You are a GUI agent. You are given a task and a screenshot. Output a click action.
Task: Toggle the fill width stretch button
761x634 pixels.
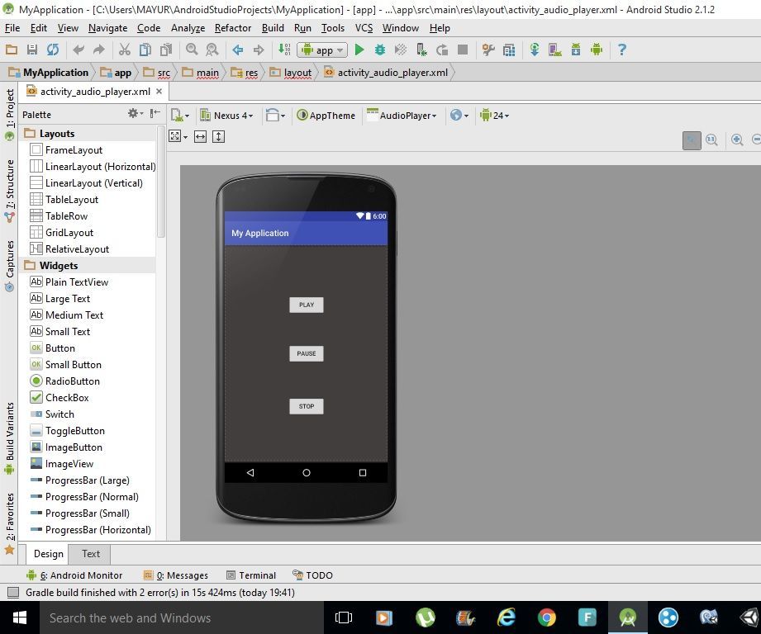(201, 137)
